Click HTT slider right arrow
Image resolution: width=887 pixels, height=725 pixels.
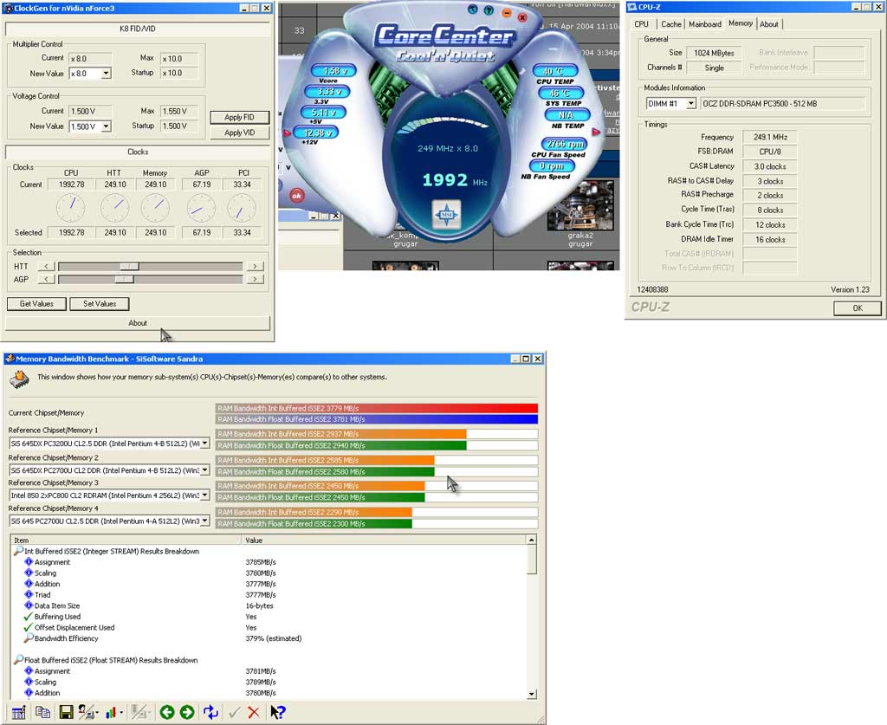tap(256, 267)
